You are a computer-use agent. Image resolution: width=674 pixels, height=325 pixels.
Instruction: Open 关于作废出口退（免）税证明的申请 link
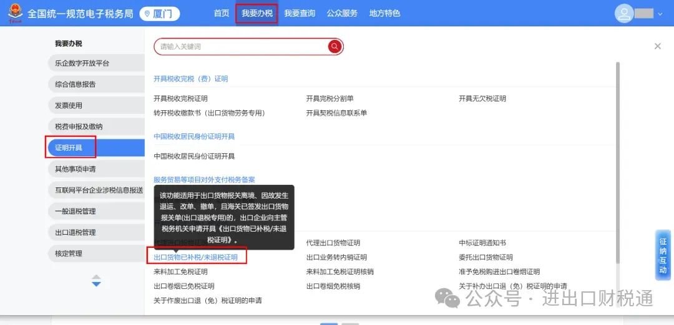click(x=208, y=301)
